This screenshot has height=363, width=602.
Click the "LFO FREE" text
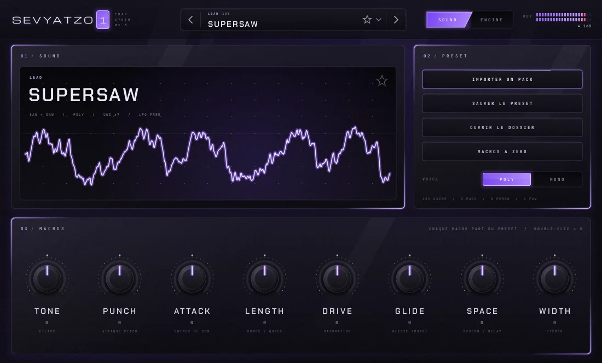(150, 115)
